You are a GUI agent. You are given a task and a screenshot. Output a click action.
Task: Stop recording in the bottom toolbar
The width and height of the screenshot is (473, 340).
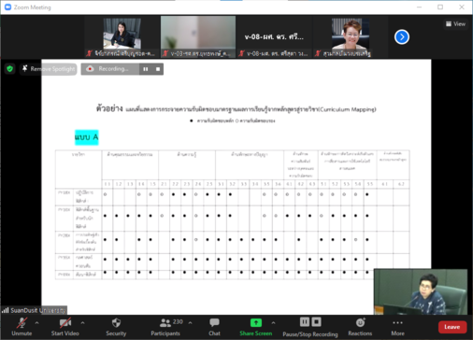[x=316, y=322]
